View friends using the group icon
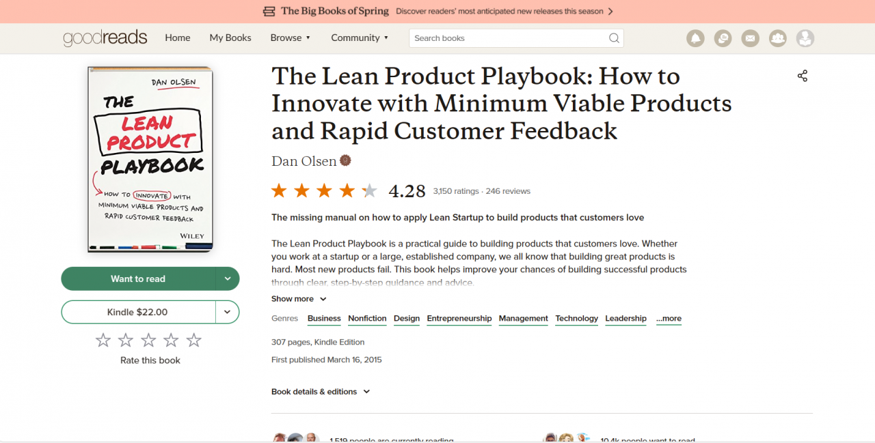Viewport: 875px width, 443px height. tap(777, 38)
